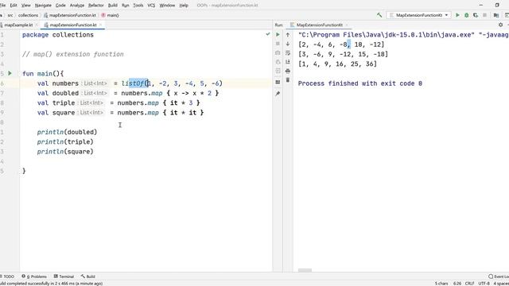Open Run panel settings gear
Screen dimensions: 509x286
500,25
